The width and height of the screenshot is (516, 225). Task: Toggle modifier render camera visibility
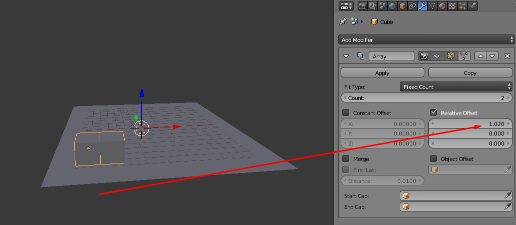coord(424,56)
